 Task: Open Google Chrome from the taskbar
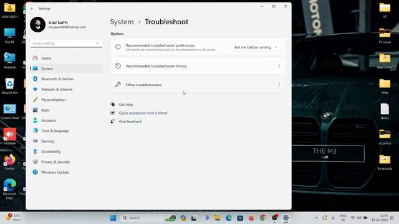(263, 218)
